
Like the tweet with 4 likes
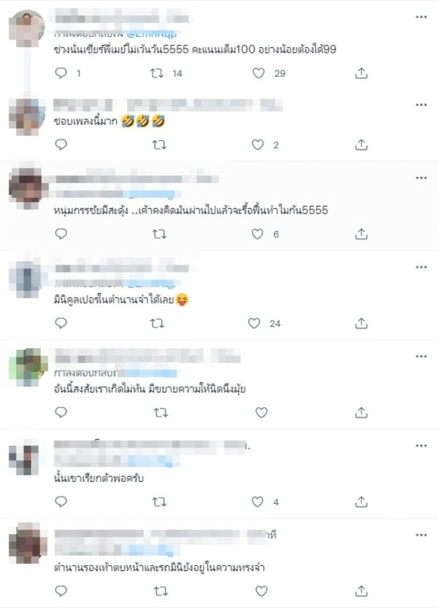[257, 502]
